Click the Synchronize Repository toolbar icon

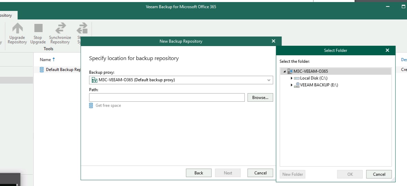pos(60,28)
